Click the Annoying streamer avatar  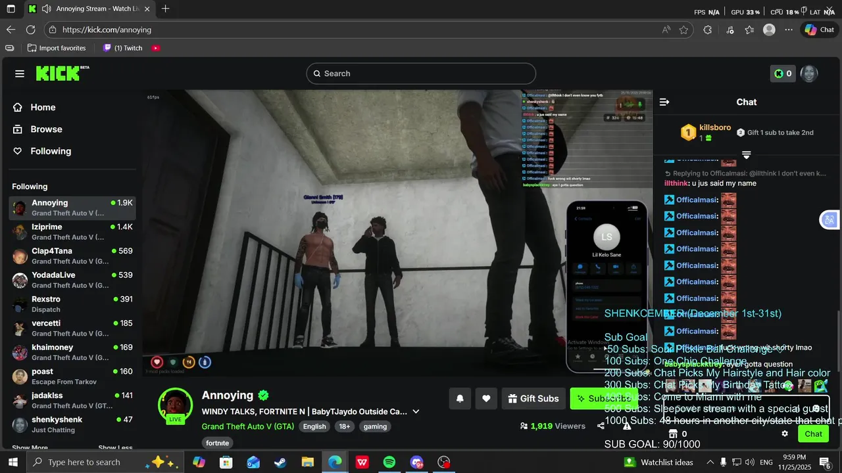point(175,405)
